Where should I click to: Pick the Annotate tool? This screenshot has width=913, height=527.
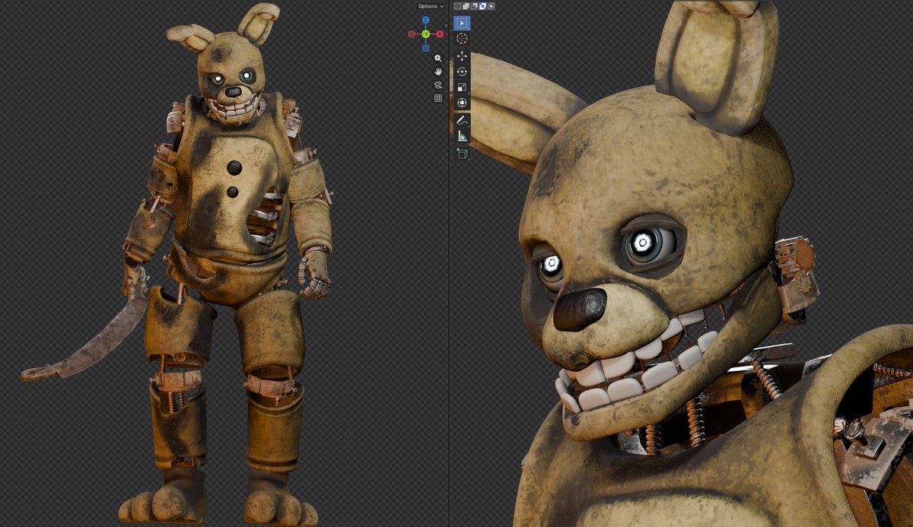click(462, 119)
